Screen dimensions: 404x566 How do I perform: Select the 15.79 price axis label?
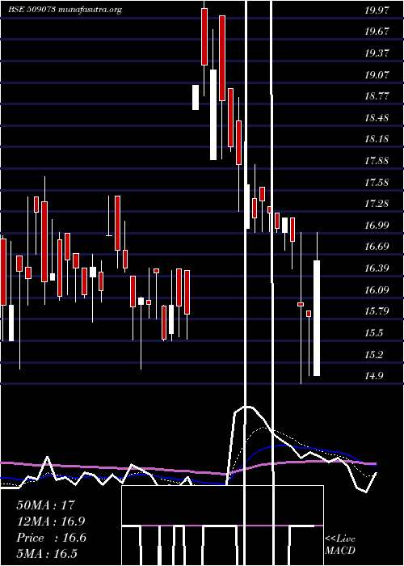(377, 311)
